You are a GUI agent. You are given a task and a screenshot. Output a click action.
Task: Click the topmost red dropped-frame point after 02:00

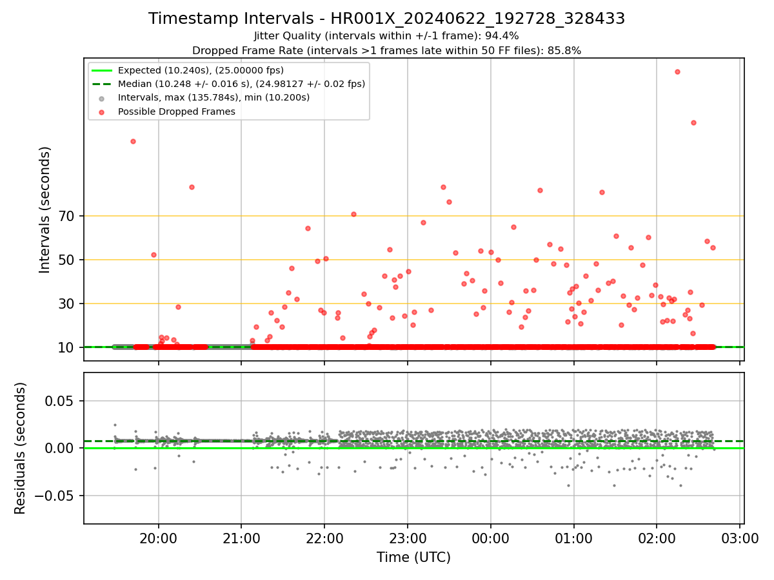pos(677,72)
